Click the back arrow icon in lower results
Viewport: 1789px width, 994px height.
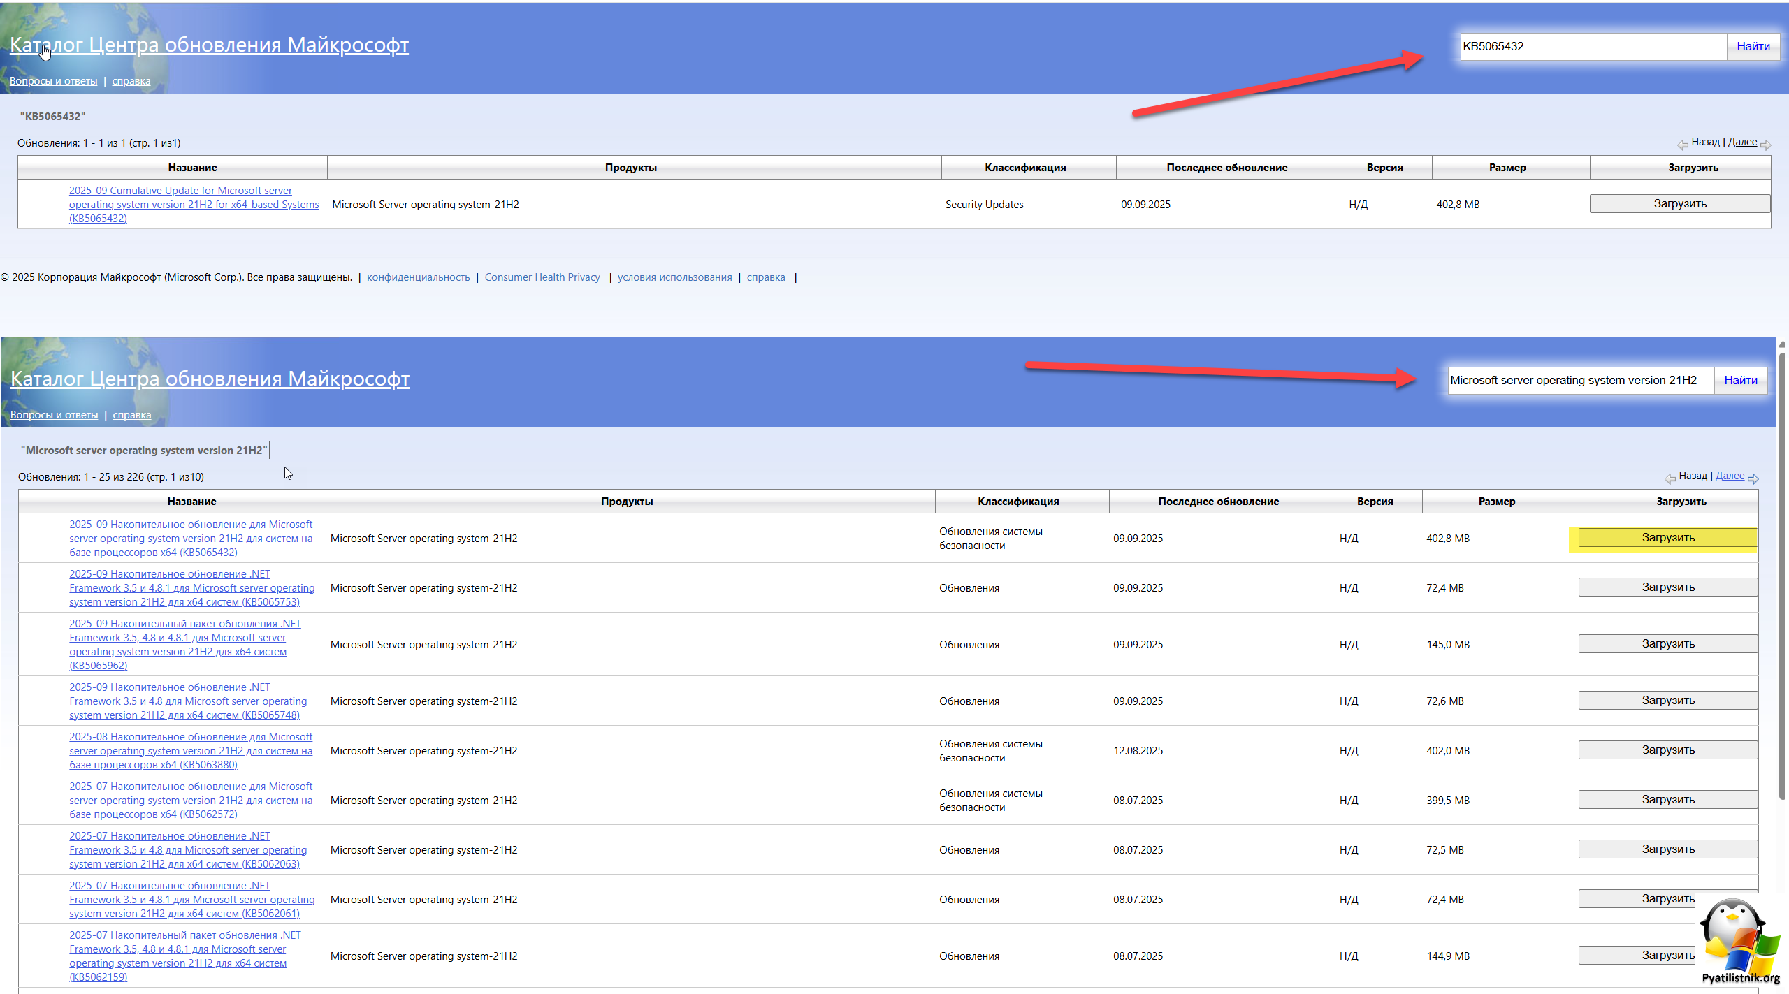(x=1670, y=478)
